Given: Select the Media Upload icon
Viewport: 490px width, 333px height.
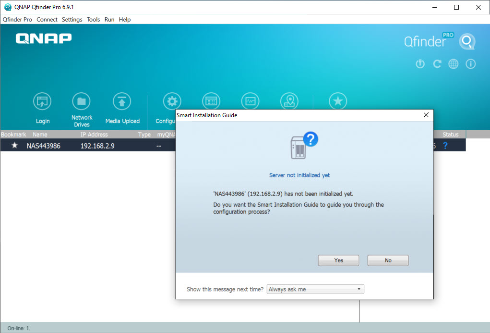Looking at the screenshot, I should click(x=122, y=101).
